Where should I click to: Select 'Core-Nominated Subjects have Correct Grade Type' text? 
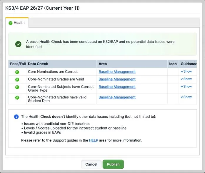[x=61, y=88]
